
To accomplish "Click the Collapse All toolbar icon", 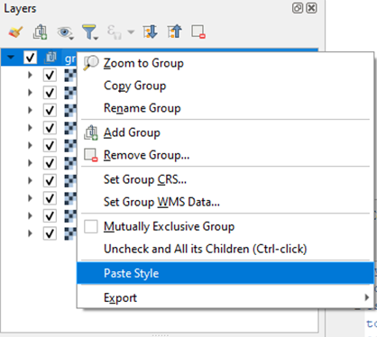I will point(175,32).
